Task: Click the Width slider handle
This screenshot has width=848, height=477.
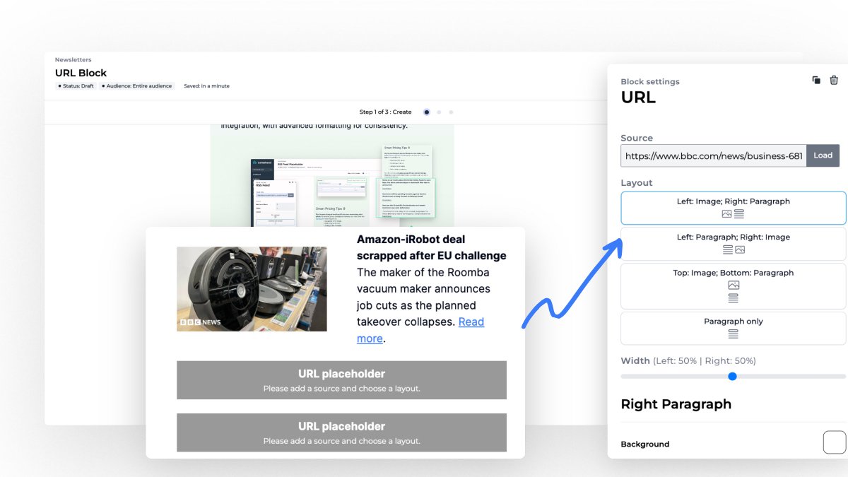Action: pyautogui.click(x=732, y=376)
